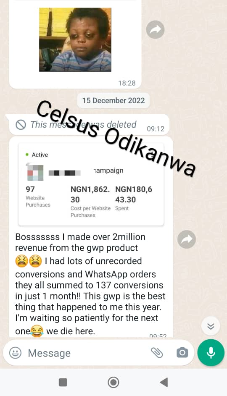The image size is (227, 396).
Task: Open the attachment paperclip menu
Action: pyautogui.click(x=157, y=353)
